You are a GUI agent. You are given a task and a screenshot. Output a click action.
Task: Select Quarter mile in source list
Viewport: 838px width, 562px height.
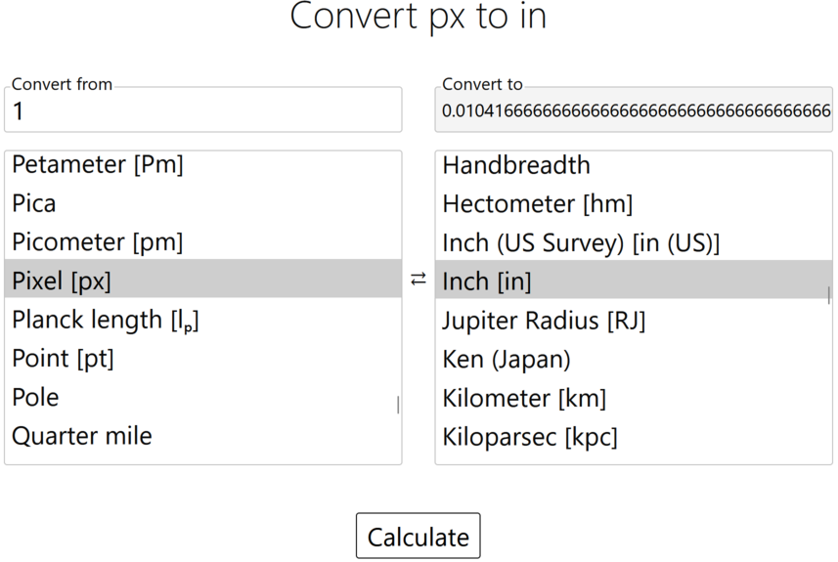pyautogui.click(x=82, y=436)
